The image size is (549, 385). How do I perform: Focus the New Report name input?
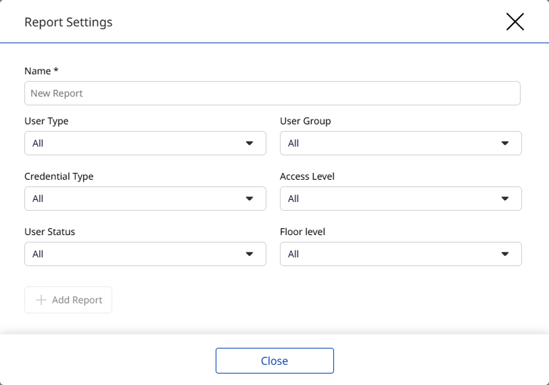(x=272, y=93)
